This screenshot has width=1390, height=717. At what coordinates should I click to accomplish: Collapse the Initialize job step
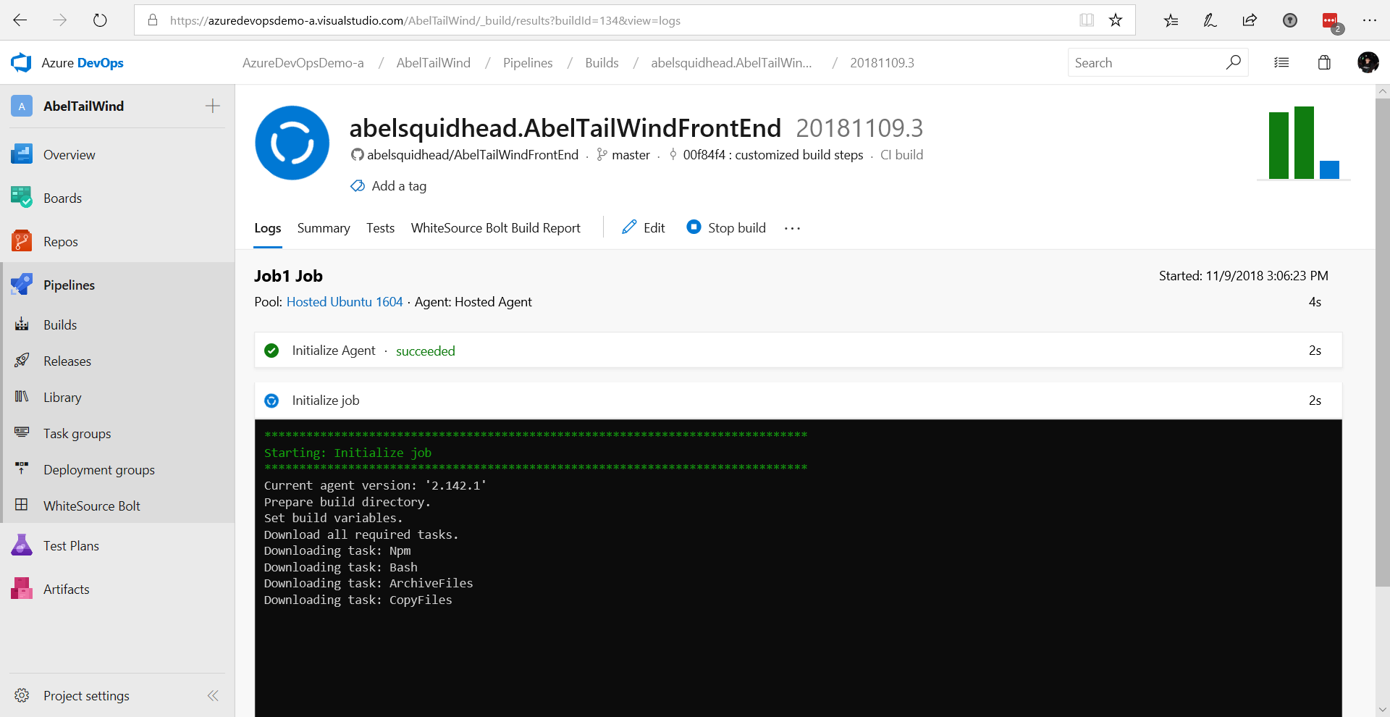point(798,401)
